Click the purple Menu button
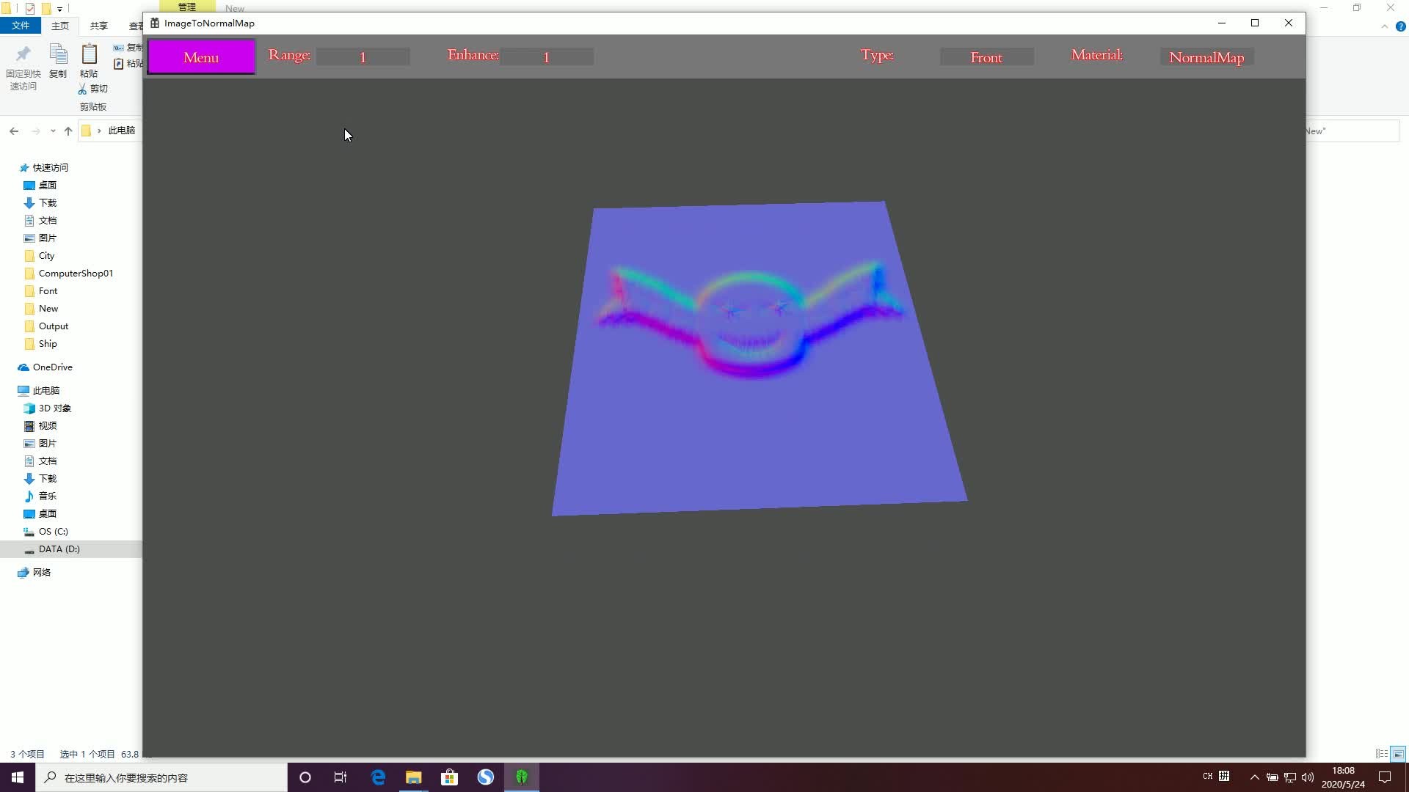This screenshot has height=792, width=1409. point(201,57)
